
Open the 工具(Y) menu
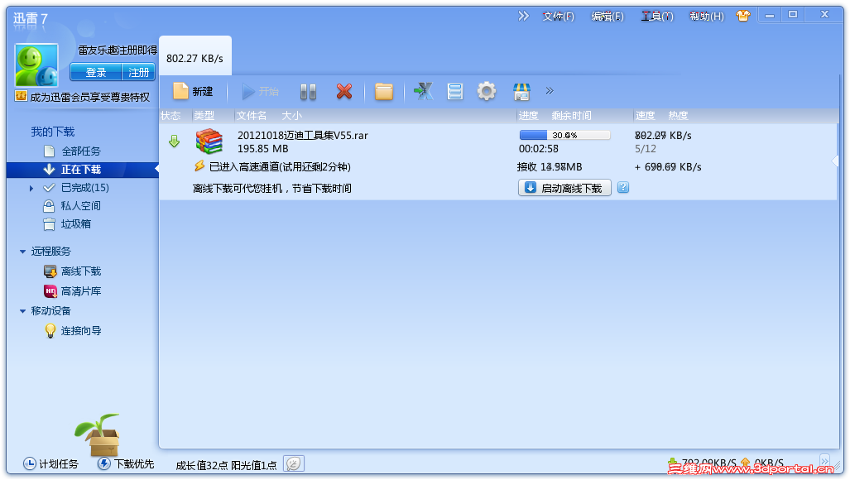click(656, 15)
